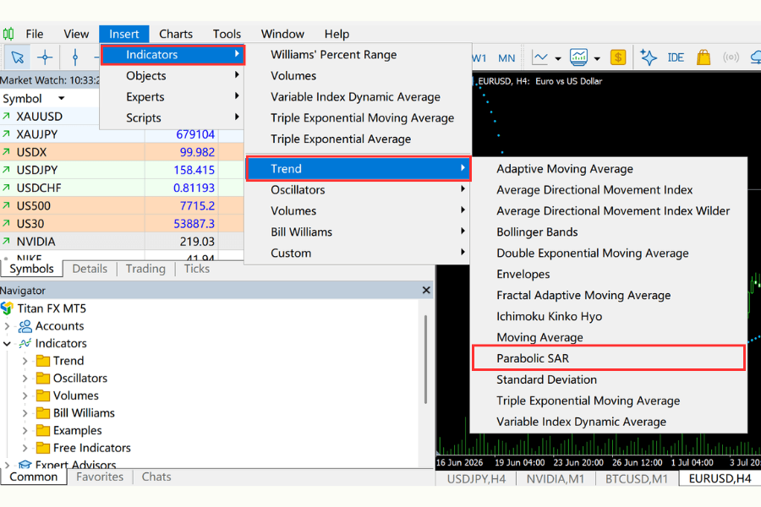
Task: Click the MetaTrader candlestick logo icon
Action: [8, 34]
